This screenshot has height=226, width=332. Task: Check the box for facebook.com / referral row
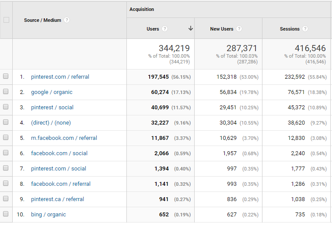(x=6, y=183)
